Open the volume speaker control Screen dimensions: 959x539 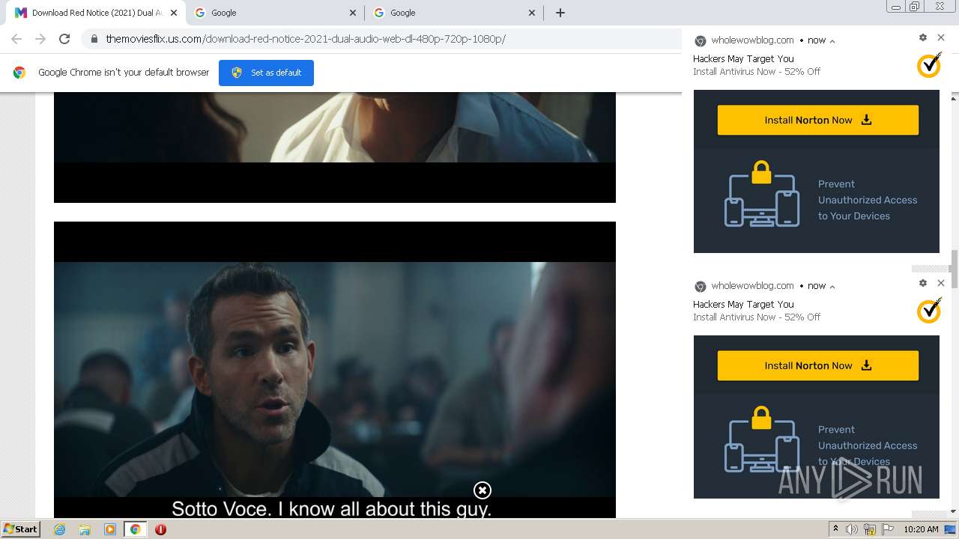click(x=852, y=529)
